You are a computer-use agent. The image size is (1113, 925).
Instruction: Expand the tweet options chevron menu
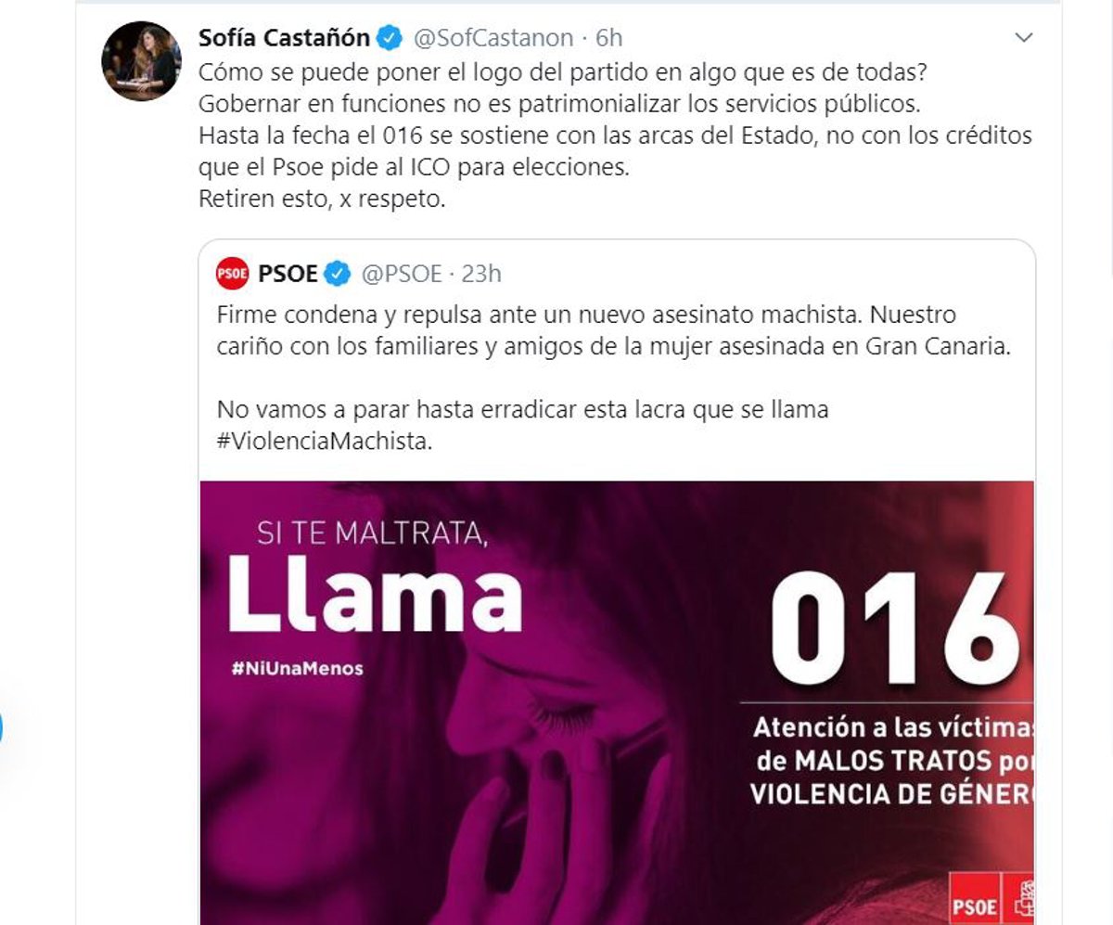(1024, 38)
